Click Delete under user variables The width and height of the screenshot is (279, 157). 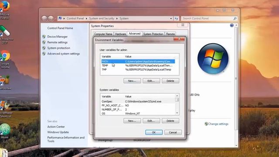click(170, 81)
